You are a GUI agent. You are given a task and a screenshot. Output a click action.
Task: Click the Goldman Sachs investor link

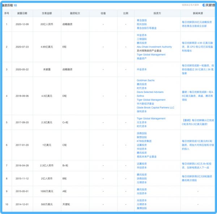pos(146,80)
